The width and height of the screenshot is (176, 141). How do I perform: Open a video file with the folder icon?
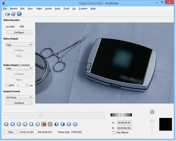pos(7,14)
